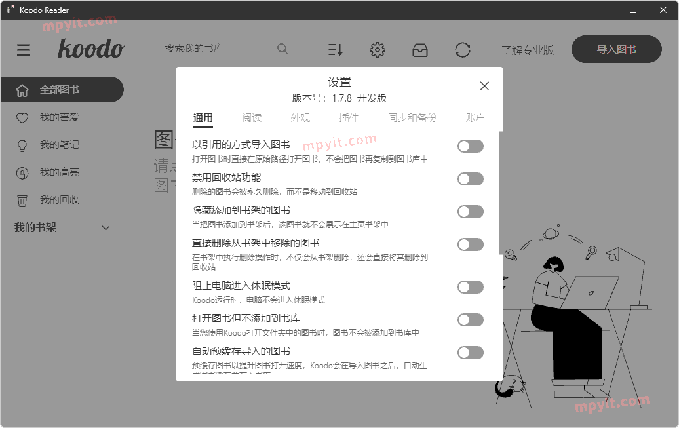Click the 导入图书 button

(x=617, y=49)
